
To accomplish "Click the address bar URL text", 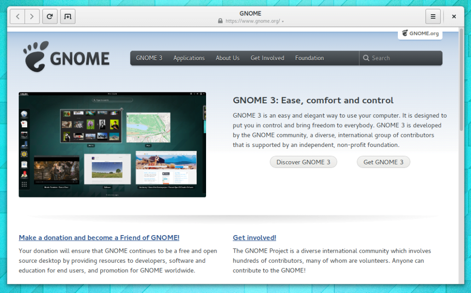I will [x=253, y=21].
